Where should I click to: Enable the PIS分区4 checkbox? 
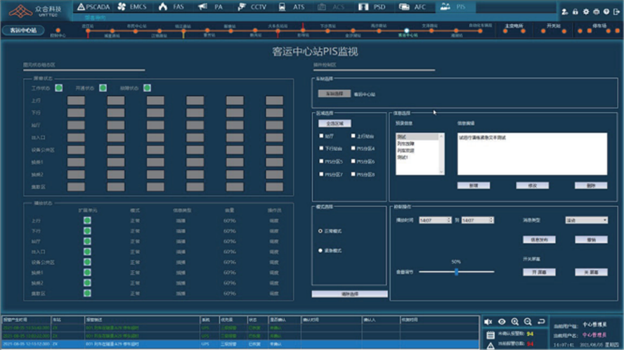tap(353, 149)
